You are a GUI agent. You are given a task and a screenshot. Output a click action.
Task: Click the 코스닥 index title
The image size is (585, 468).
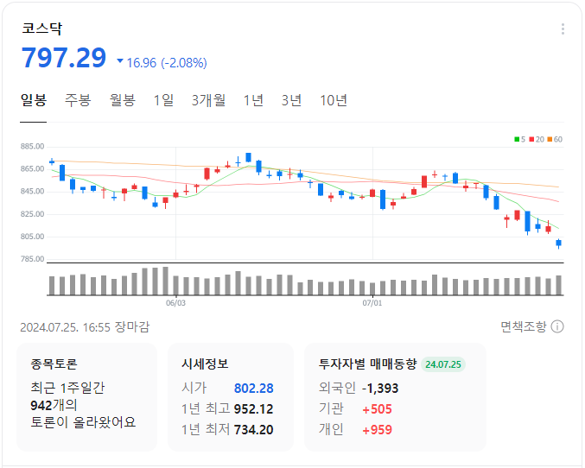pyautogui.click(x=41, y=28)
